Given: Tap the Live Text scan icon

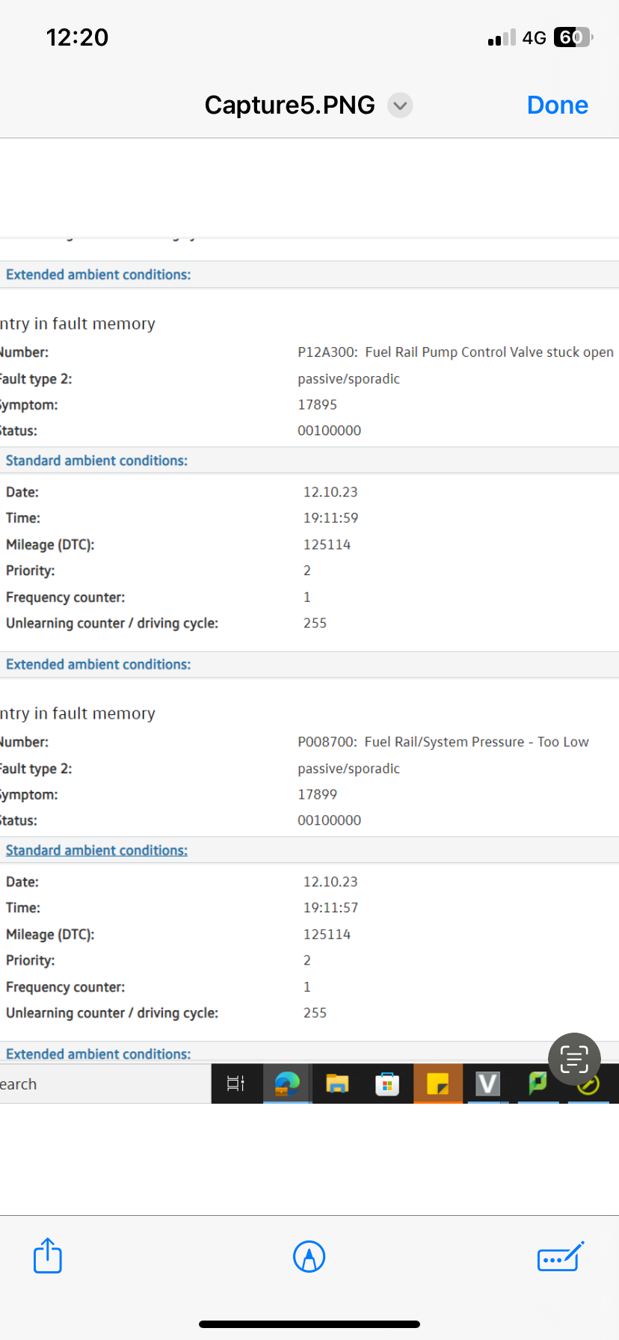Looking at the screenshot, I should 574,1059.
